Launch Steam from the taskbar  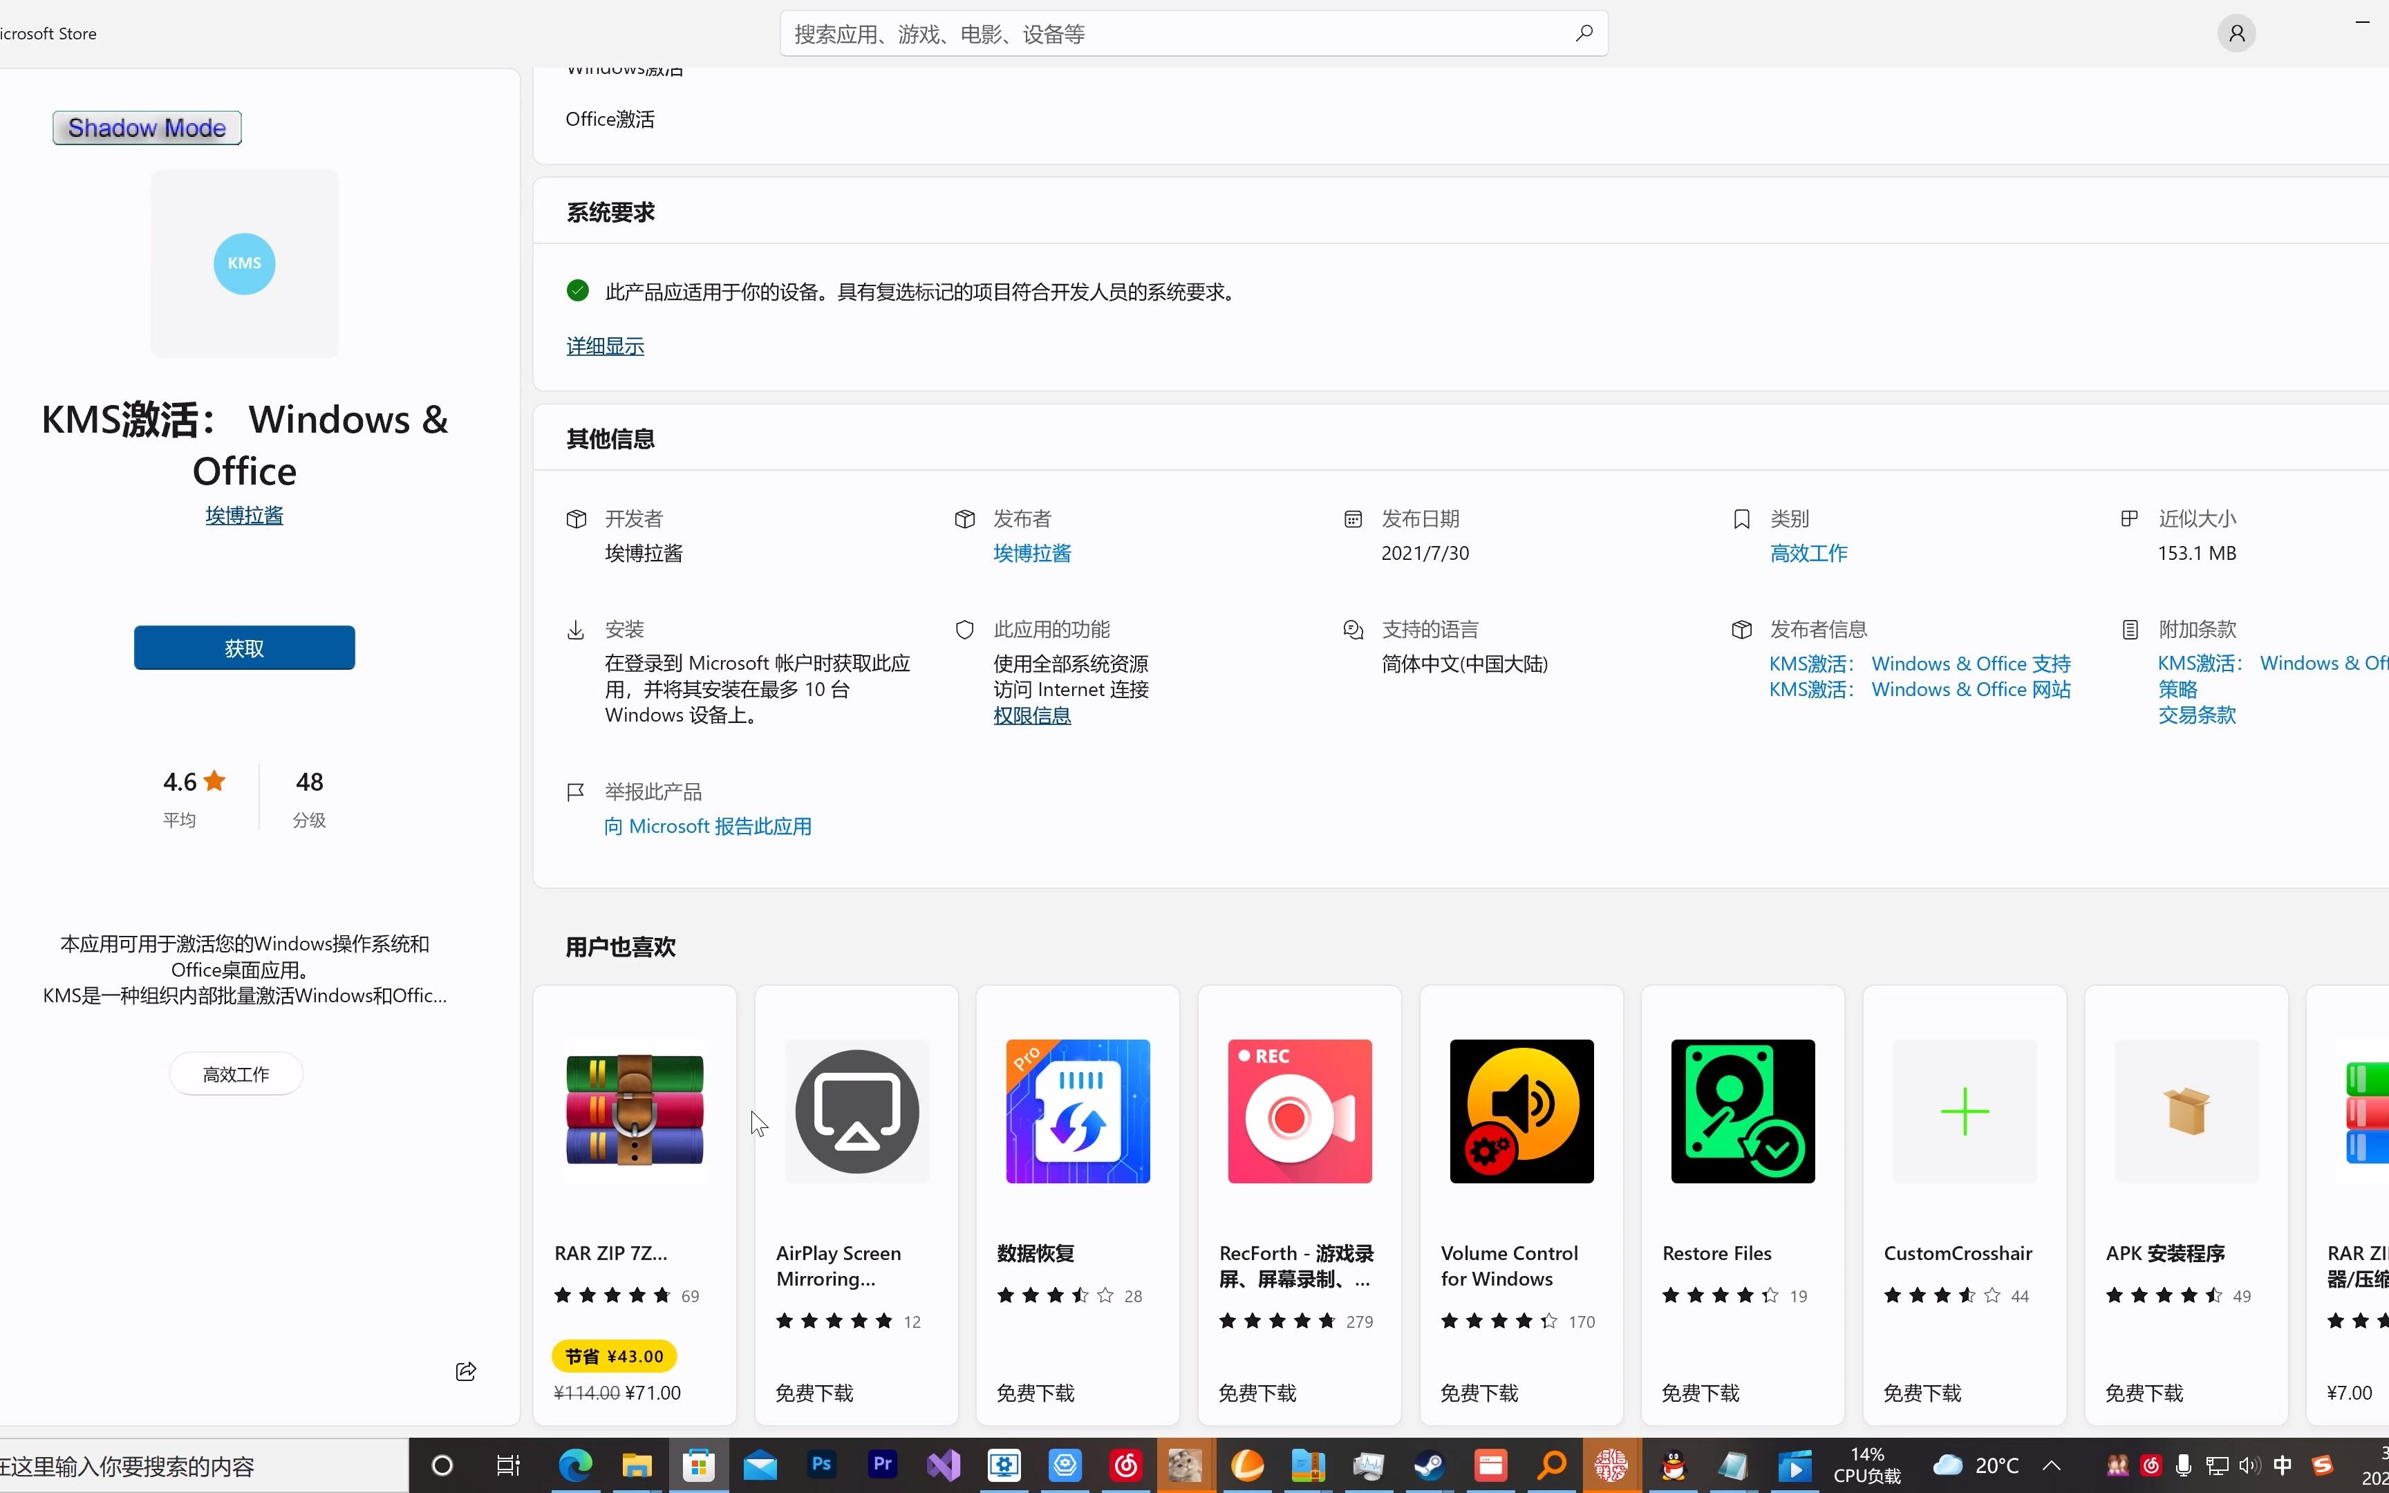click(1430, 1465)
